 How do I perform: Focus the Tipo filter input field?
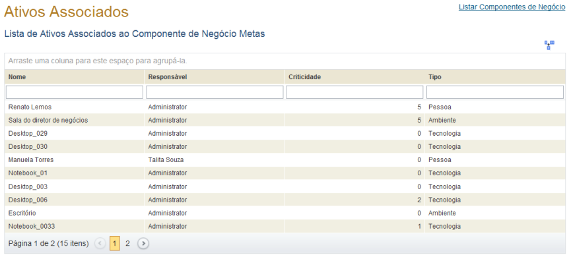click(x=495, y=92)
